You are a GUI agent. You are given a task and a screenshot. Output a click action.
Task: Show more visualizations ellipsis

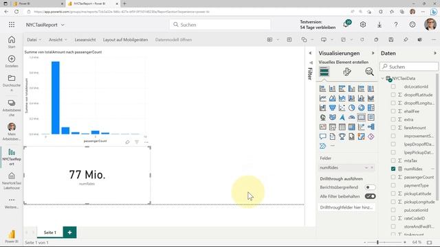333,146
